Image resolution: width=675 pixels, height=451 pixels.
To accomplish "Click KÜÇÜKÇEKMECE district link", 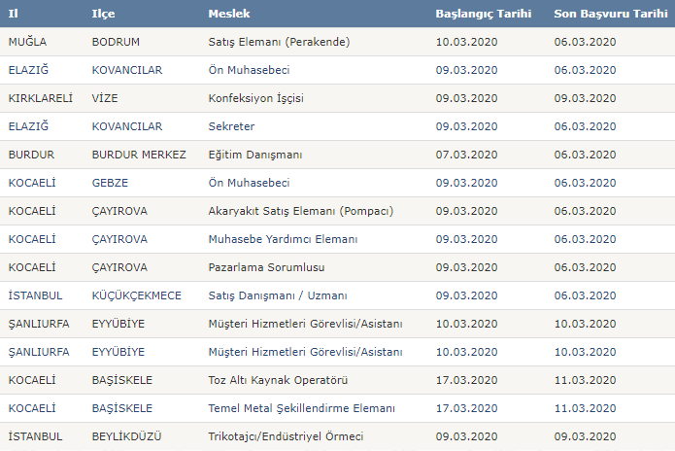I will (x=137, y=295).
